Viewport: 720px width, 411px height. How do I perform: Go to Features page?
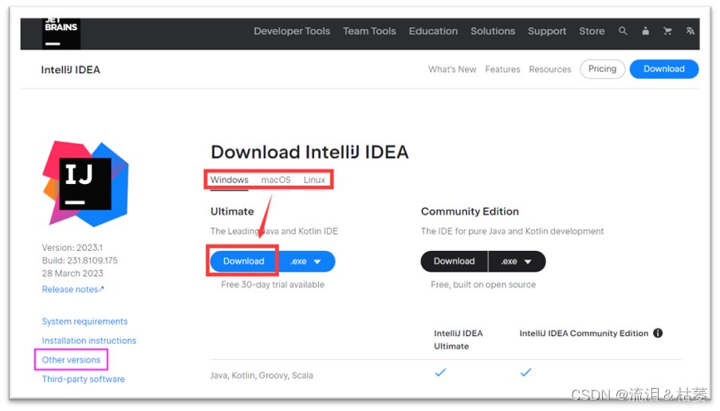502,69
